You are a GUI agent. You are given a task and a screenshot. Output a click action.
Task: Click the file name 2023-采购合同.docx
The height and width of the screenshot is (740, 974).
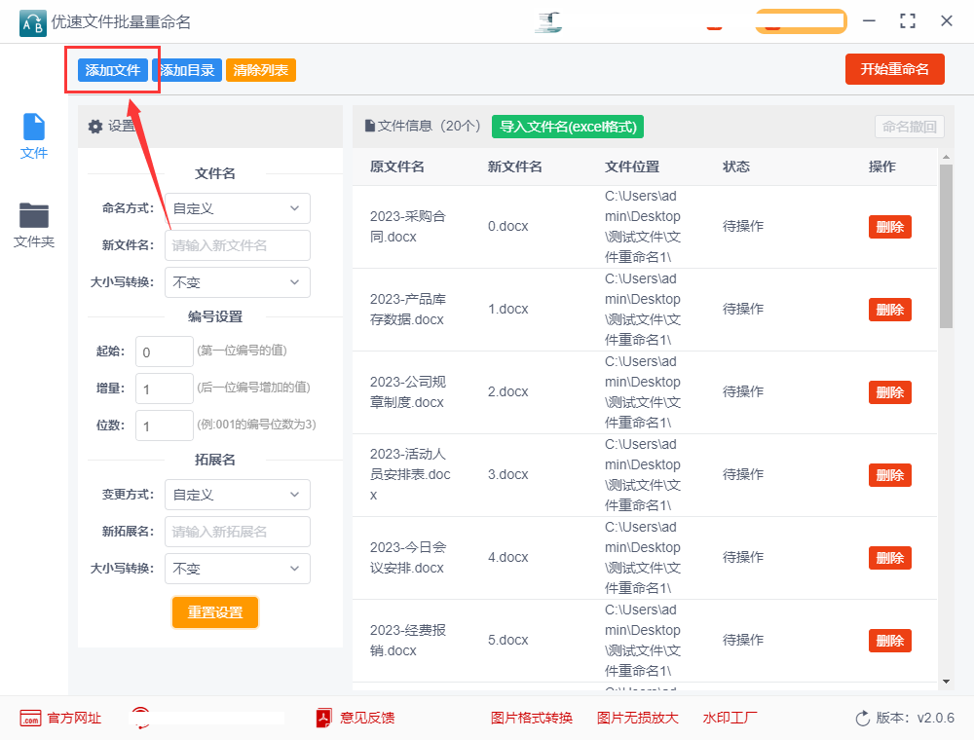tap(408, 227)
